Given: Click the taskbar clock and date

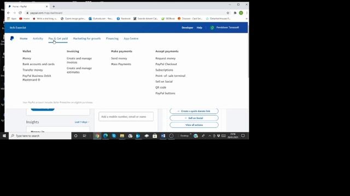Looking at the screenshot, I should (x=232, y=136).
